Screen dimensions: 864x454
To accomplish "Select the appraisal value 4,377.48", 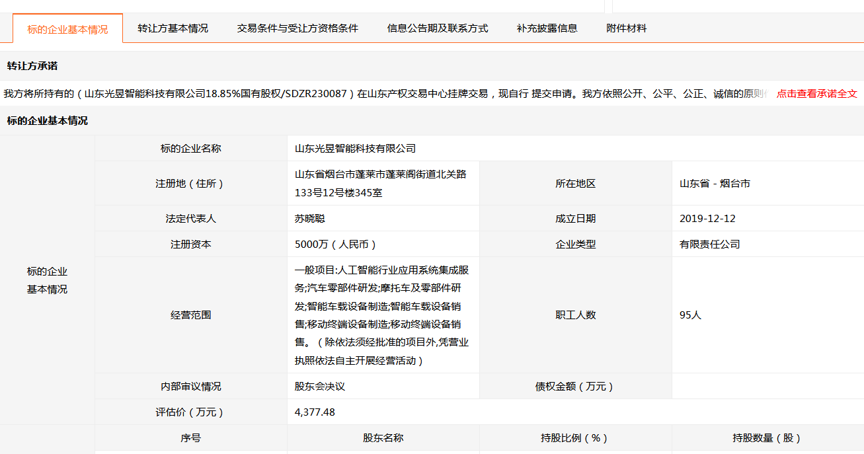I will [315, 412].
